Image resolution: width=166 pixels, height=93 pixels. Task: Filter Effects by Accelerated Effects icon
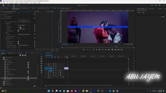tap(20, 55)
